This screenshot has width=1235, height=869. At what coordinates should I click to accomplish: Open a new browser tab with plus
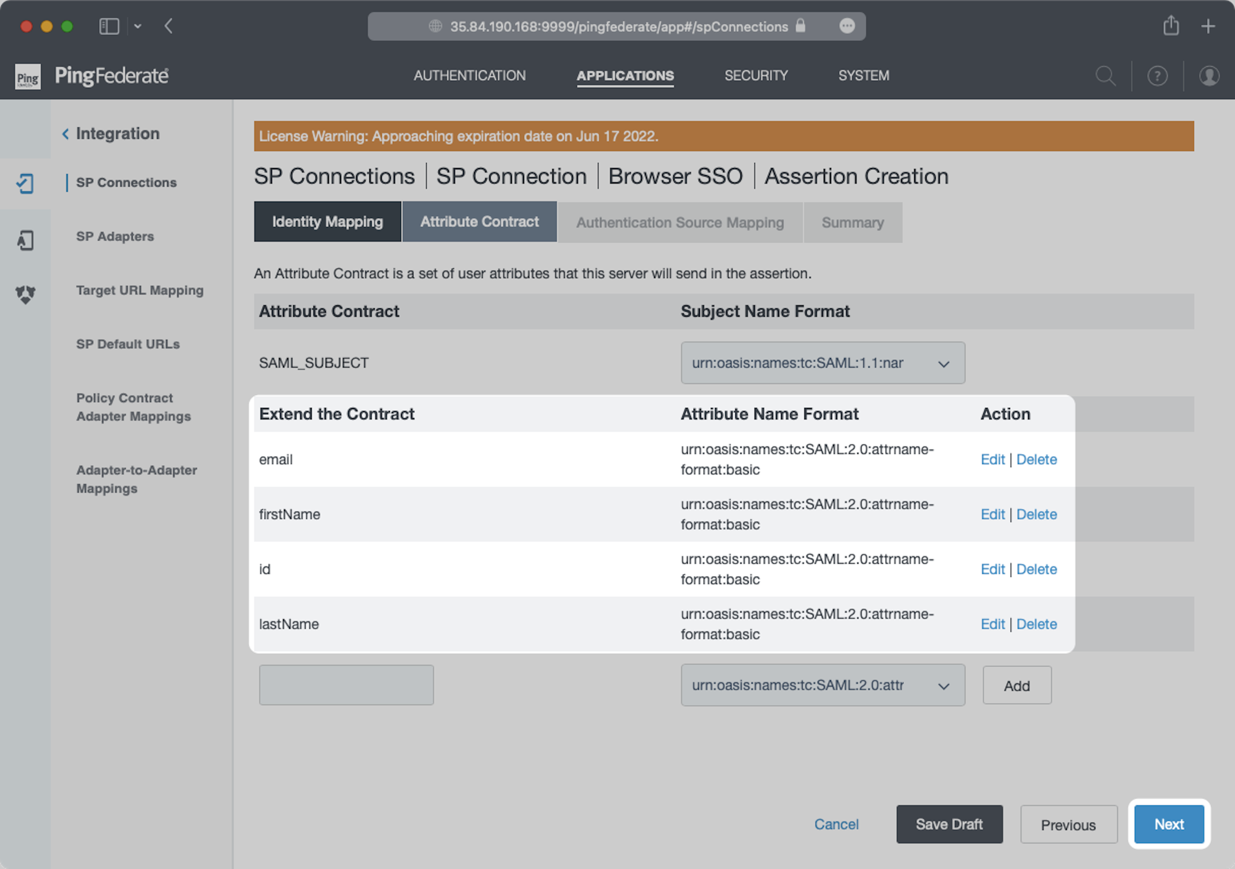tap(1208, 26)
